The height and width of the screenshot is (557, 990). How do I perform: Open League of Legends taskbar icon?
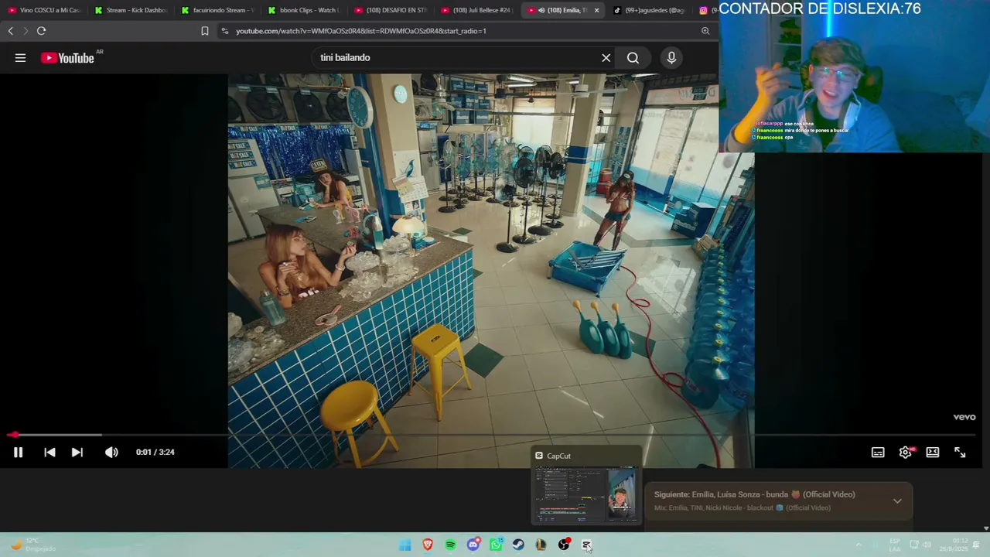coord(541,545)
